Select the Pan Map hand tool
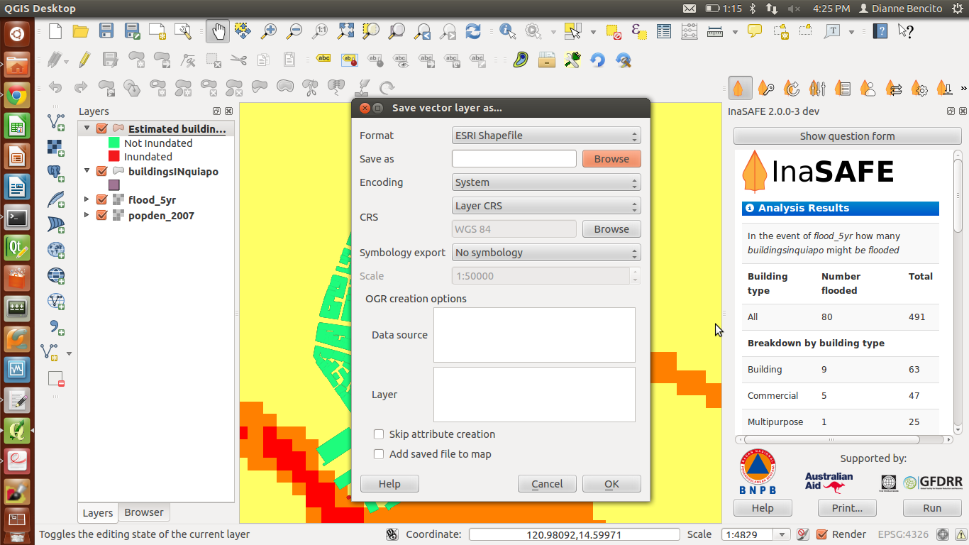Image resolution: width=969 pixels, height=545 pixels. pyautogui.click(x=217, y=31)
